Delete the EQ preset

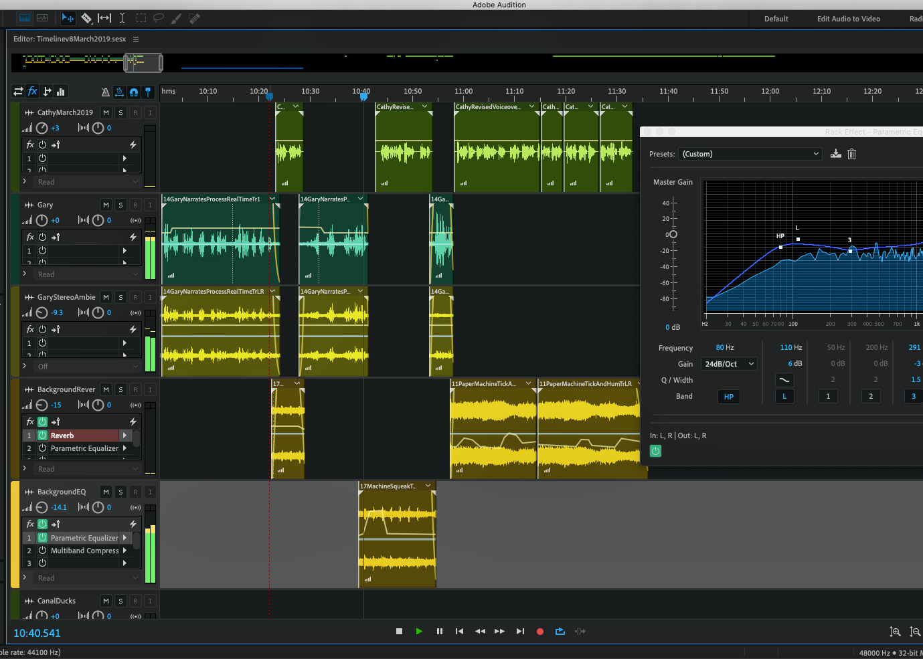click(x=852, y=154)
